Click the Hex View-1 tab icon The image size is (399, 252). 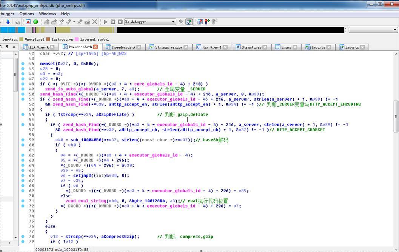[x=199, y=47]
